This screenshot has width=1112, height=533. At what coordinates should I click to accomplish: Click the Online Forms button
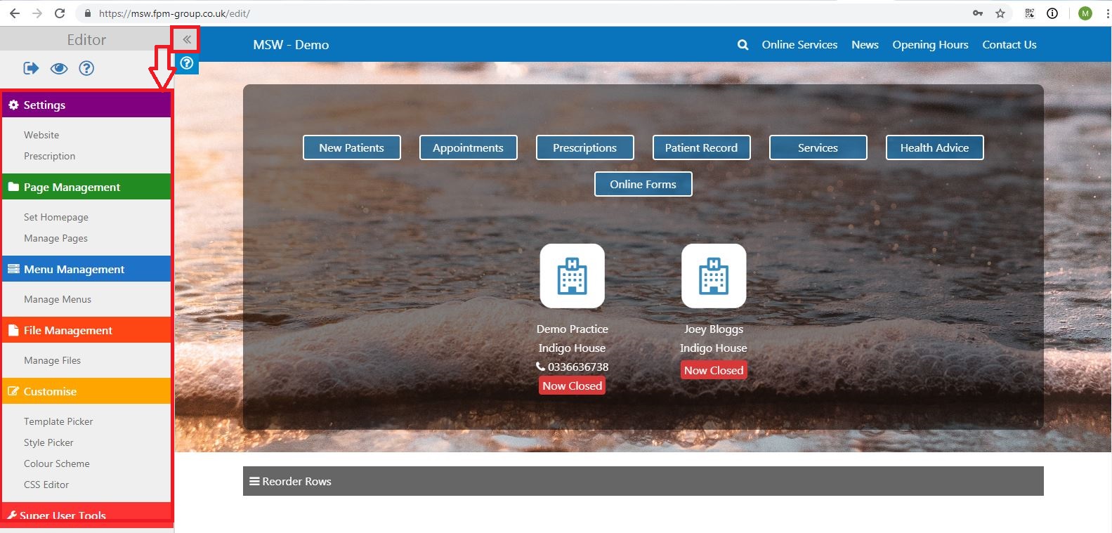643,185
